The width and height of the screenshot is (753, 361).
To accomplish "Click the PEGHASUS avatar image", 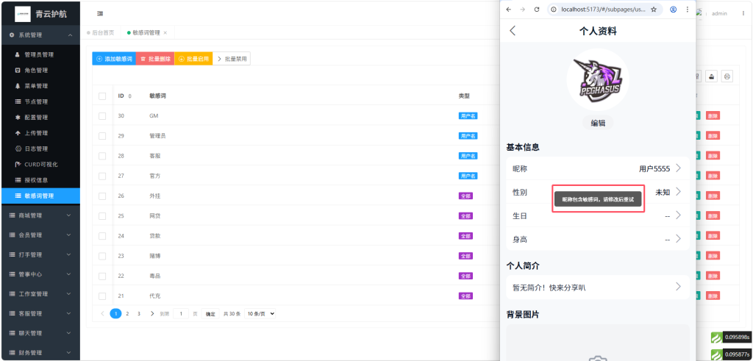I will click(598, 79).
